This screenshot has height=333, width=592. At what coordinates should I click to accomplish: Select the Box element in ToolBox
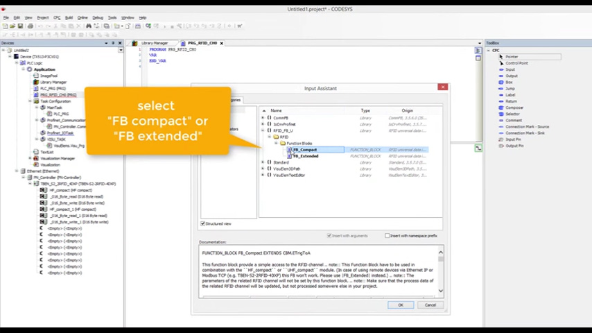pyautogui.click(x=509, y=83)
